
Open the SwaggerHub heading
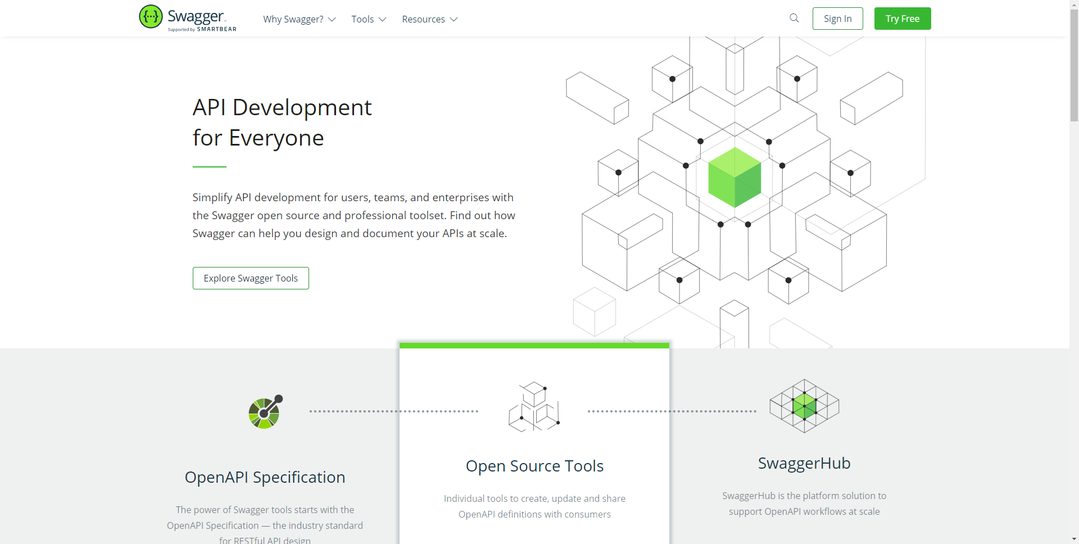[804, 463]
